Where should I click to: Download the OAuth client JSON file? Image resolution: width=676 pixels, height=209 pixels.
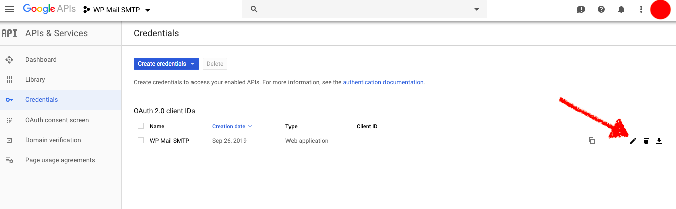click(x=659, y=141)
